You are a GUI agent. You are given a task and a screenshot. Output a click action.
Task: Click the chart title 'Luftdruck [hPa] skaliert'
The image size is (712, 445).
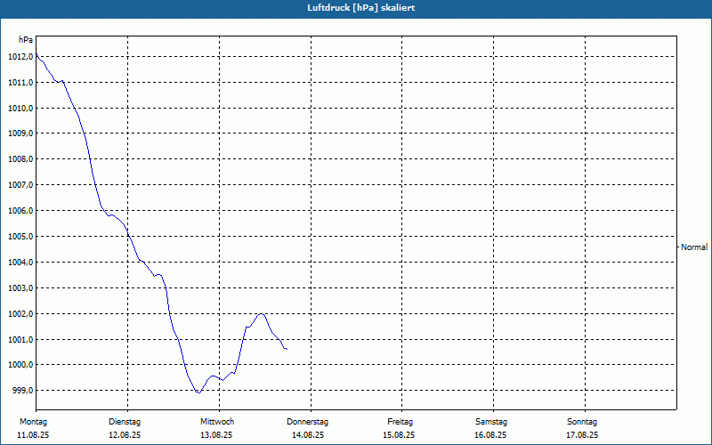pyautogui.click(x=361, y=8)
